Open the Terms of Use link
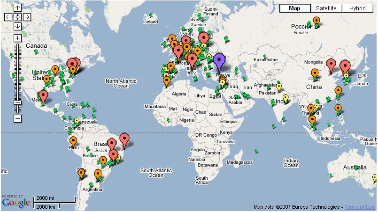 pyautogui.click(x=360, y=207)
